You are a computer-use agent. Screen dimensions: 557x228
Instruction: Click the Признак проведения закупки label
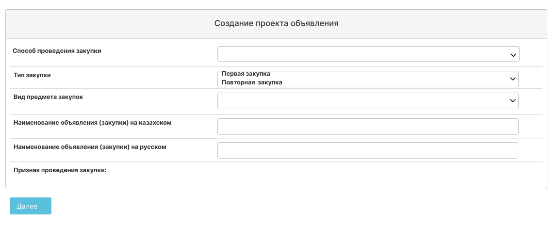tap(60, 170)
